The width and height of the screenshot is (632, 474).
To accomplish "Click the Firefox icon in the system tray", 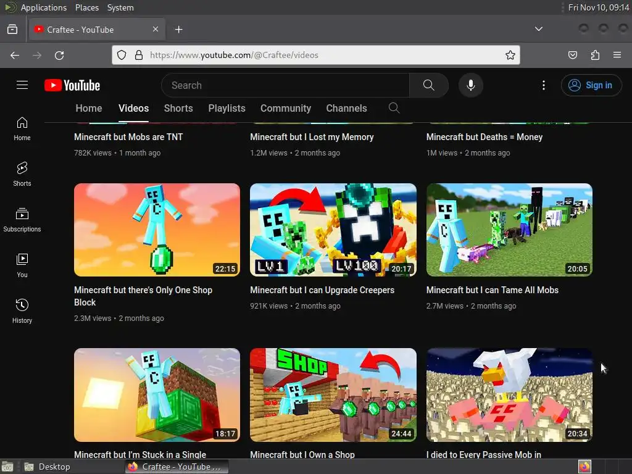I will pos(584,467).
